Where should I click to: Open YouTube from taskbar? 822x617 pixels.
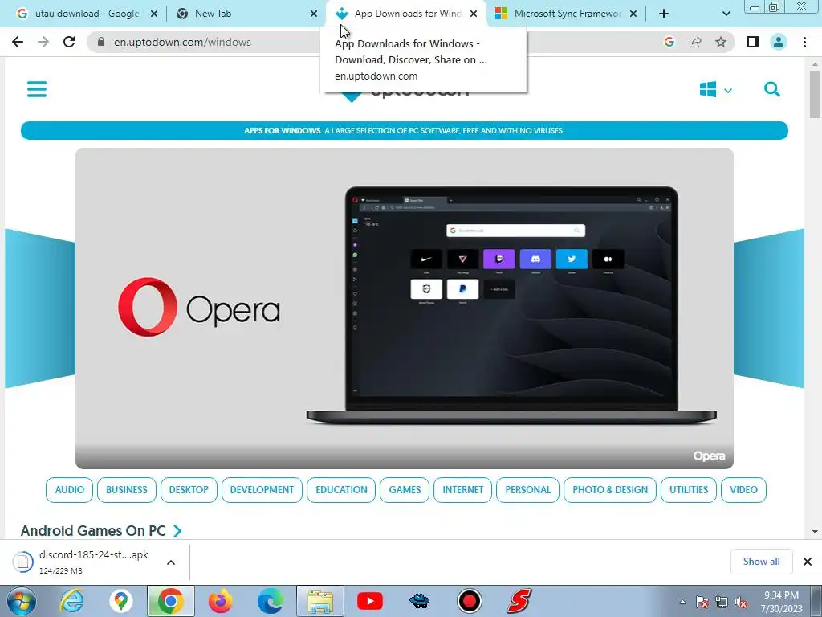(369, 601)
